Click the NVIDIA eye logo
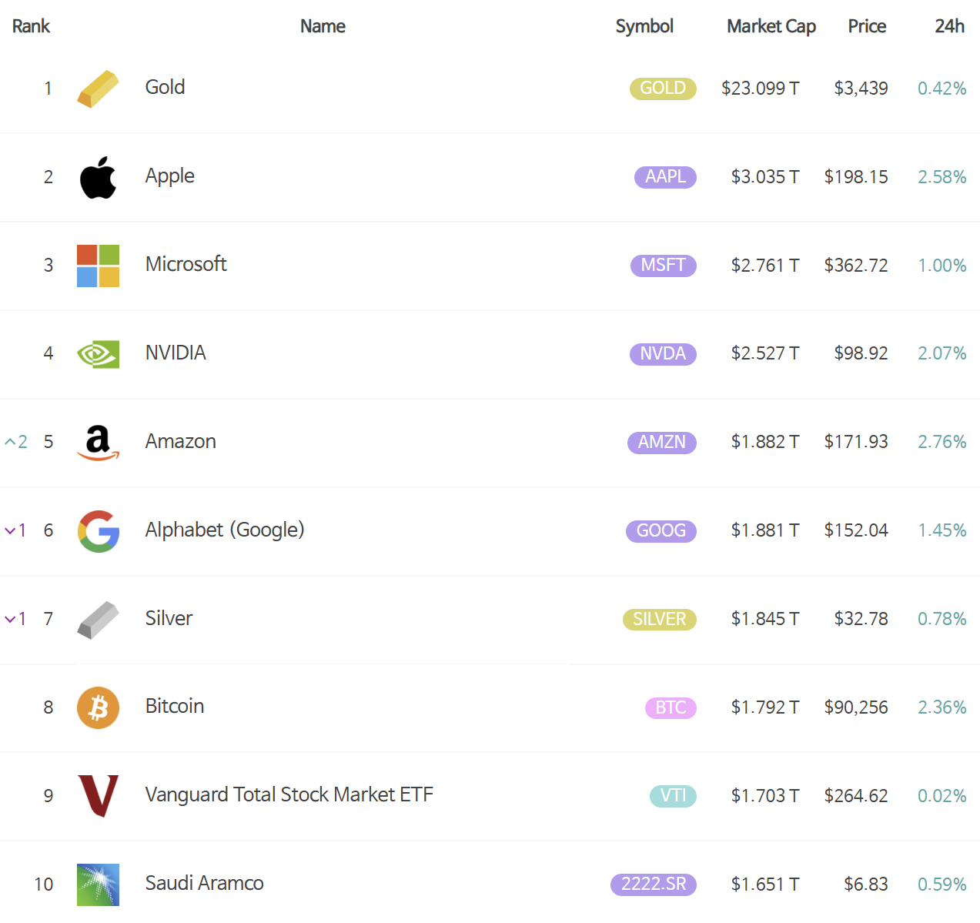This screenshot has width=980, height=923. 98,353
